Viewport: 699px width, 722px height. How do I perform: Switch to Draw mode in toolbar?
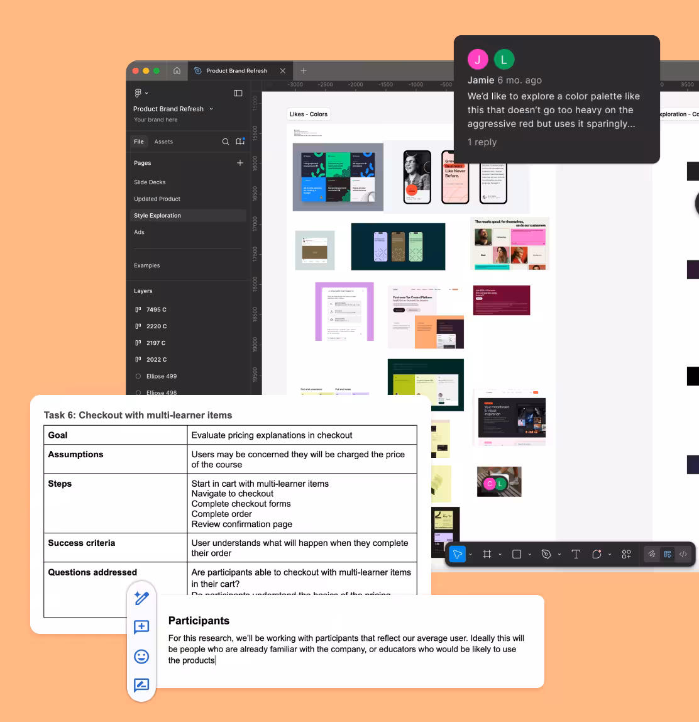click(x=652, y=555)
